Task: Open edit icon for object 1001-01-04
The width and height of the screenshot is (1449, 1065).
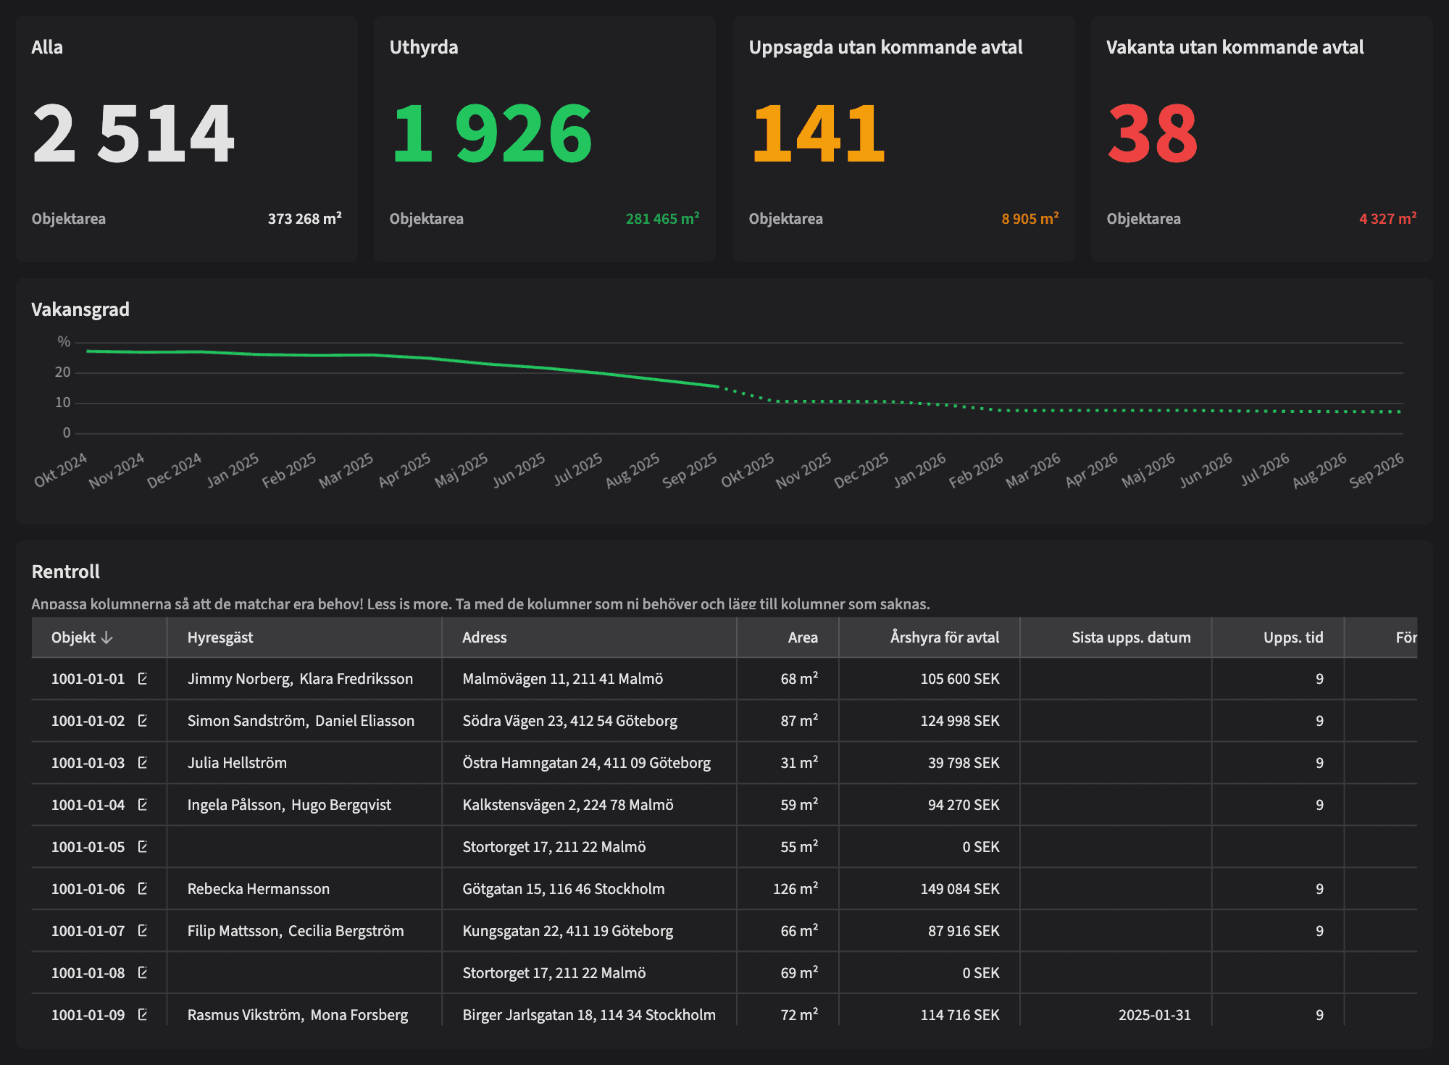Action: [x=143, y=805]
